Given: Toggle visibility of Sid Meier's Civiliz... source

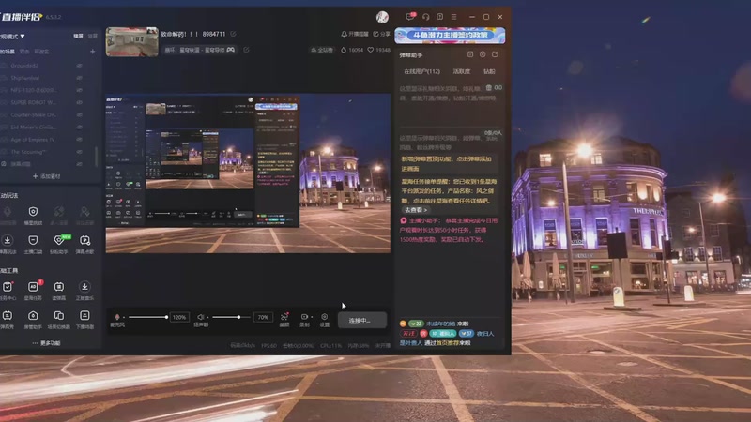Looking at the screenshot, I should point(79,128).
